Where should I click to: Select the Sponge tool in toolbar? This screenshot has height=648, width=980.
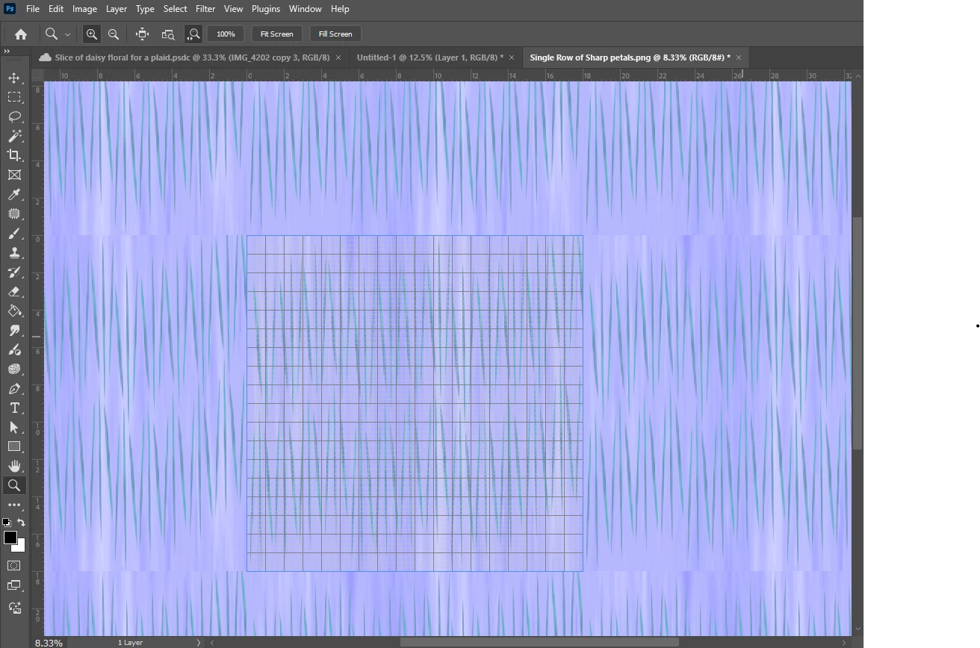pyautogui.click(x=14, y=369)
